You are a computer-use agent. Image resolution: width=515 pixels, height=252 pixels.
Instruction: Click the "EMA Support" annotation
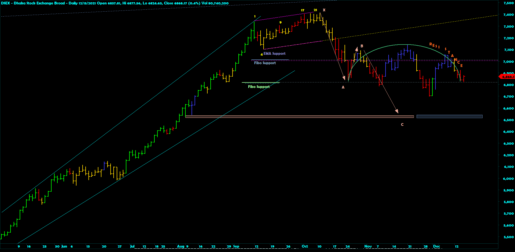pos(274,54)
